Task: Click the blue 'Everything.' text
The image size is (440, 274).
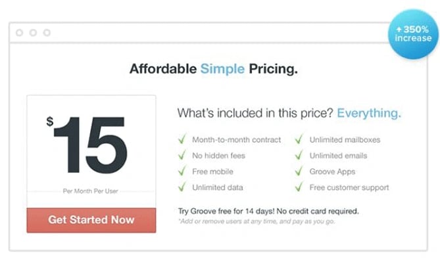Action: (369, 113)
